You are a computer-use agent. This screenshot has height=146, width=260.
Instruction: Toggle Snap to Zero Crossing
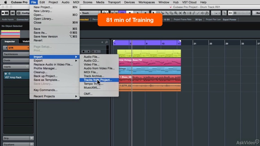(x=224, y=13)
